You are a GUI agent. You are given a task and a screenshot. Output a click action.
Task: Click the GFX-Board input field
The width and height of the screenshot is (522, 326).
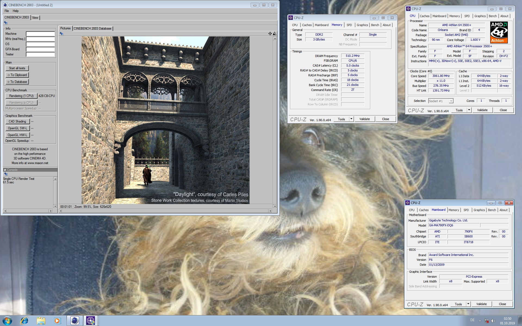(40, 49)
